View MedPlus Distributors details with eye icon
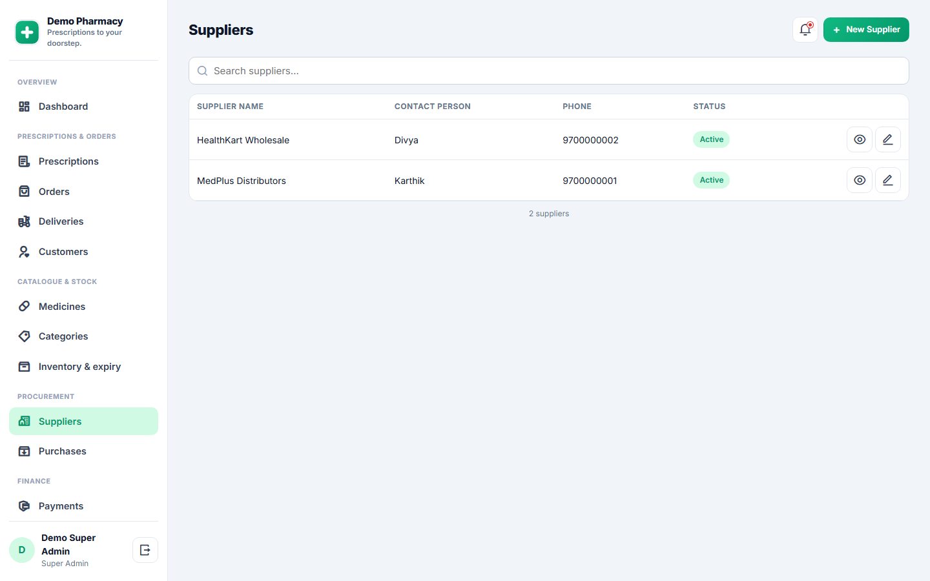930x581 pixels. pos(860,180)
